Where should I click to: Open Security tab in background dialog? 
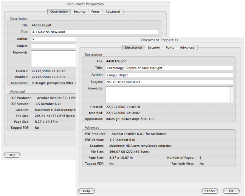click(x=79, y=12)
